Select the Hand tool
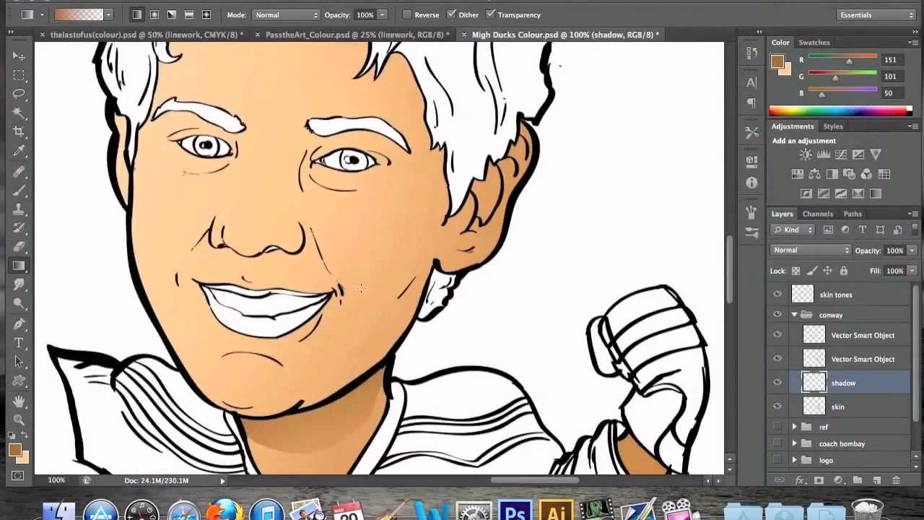Image resolution: width=924 pixels, height=520 pixels. pos(19,400)
